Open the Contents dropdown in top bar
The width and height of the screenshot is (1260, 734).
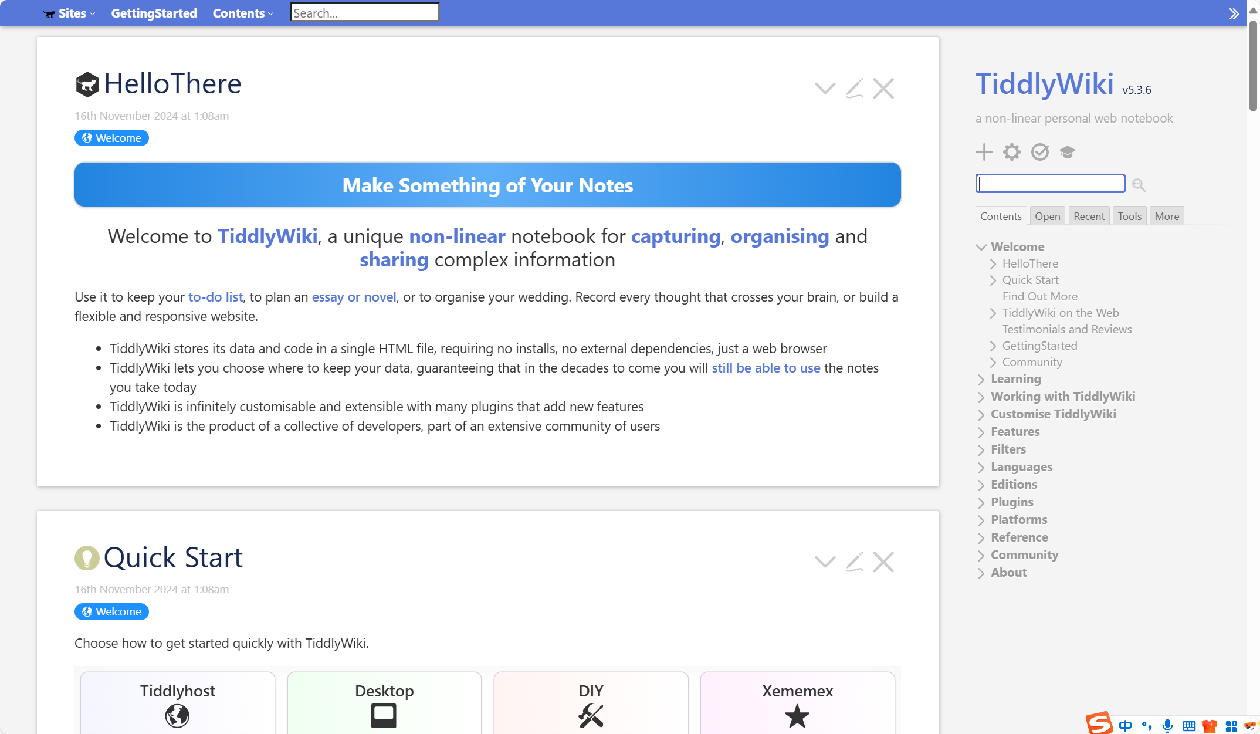[243, 13]
